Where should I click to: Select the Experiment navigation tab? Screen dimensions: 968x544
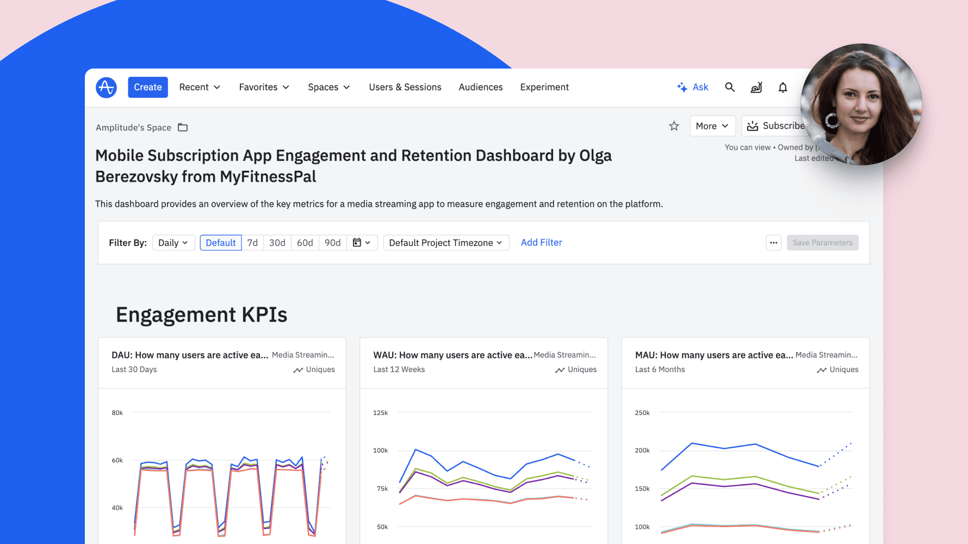[544, 87]
